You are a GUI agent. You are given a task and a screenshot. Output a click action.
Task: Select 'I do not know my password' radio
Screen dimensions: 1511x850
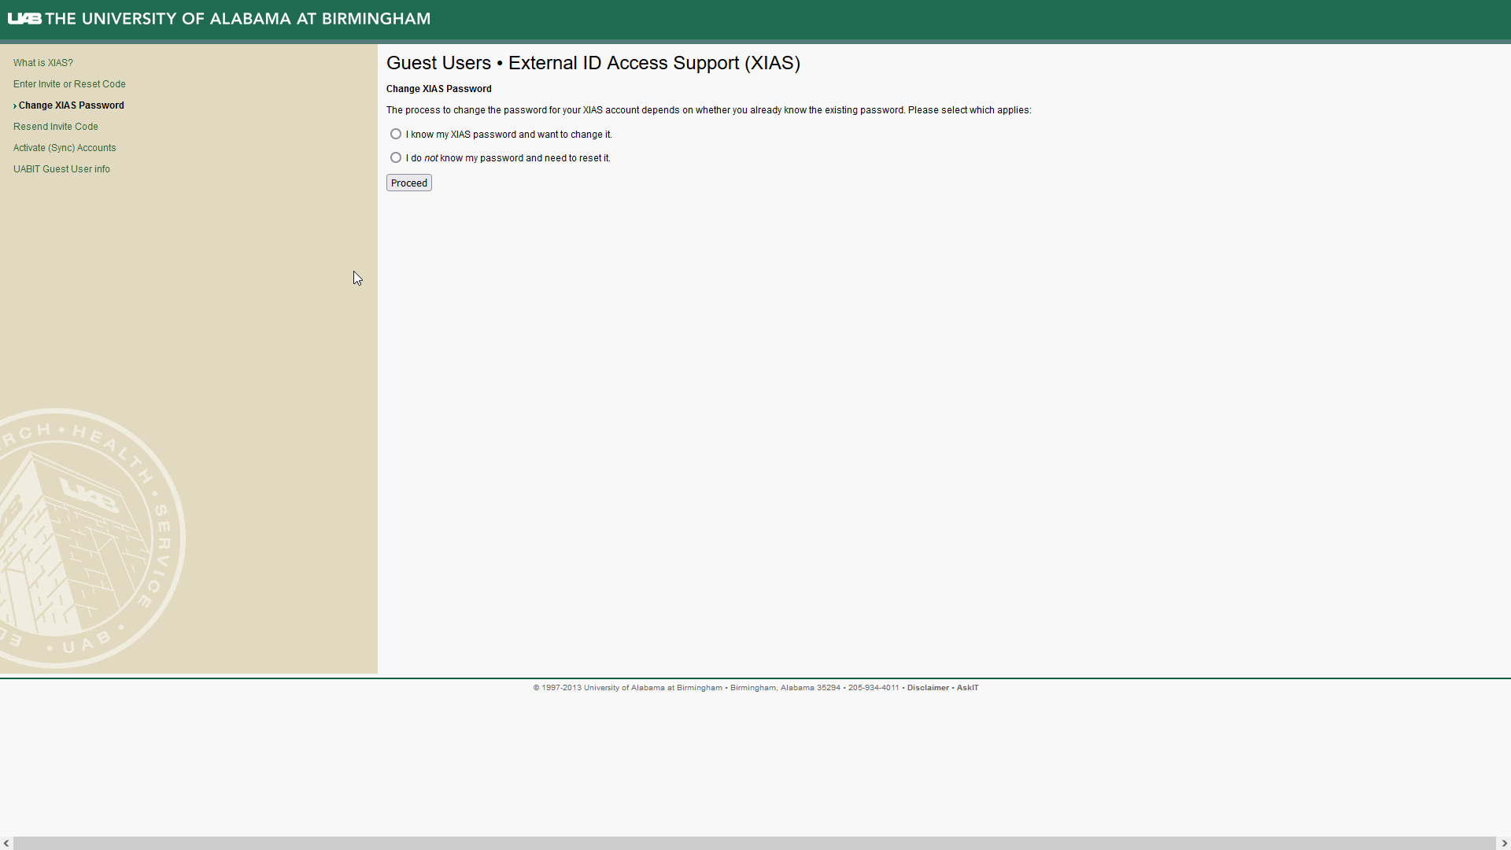pyautogui.click(x=396, y=157)
